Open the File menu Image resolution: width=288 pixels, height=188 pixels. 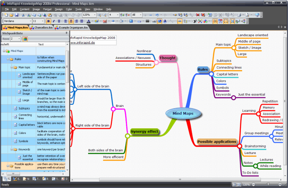7,9
